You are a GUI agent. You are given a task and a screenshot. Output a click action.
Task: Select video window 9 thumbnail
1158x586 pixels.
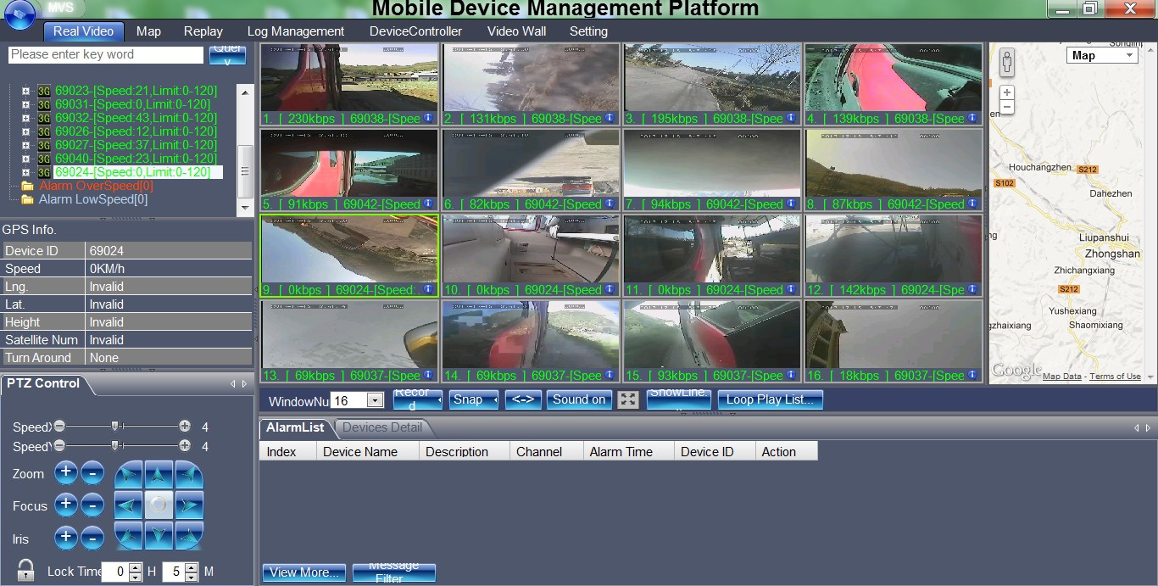tap(349, 256)
